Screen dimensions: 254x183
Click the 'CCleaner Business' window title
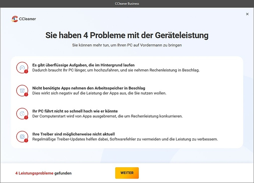click(x=127, y=4)
